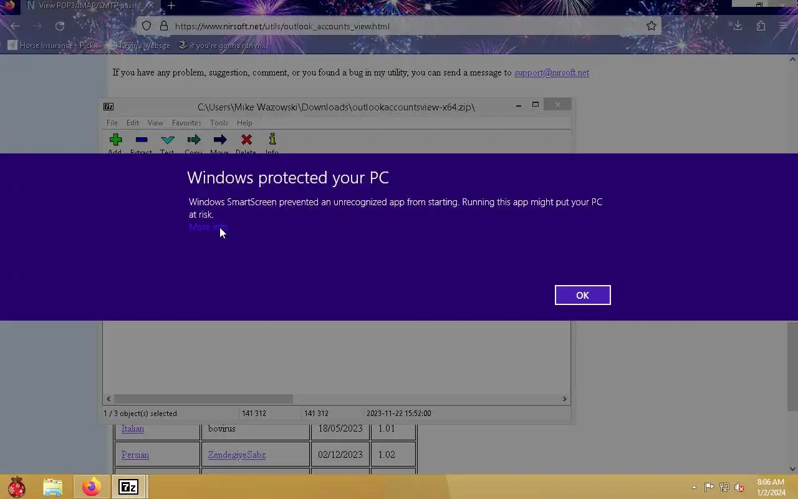The width and height of the screenshot is (798, 499).
Task: Click the ZendegiyeSabz translator link
Action: pos(237,455)
